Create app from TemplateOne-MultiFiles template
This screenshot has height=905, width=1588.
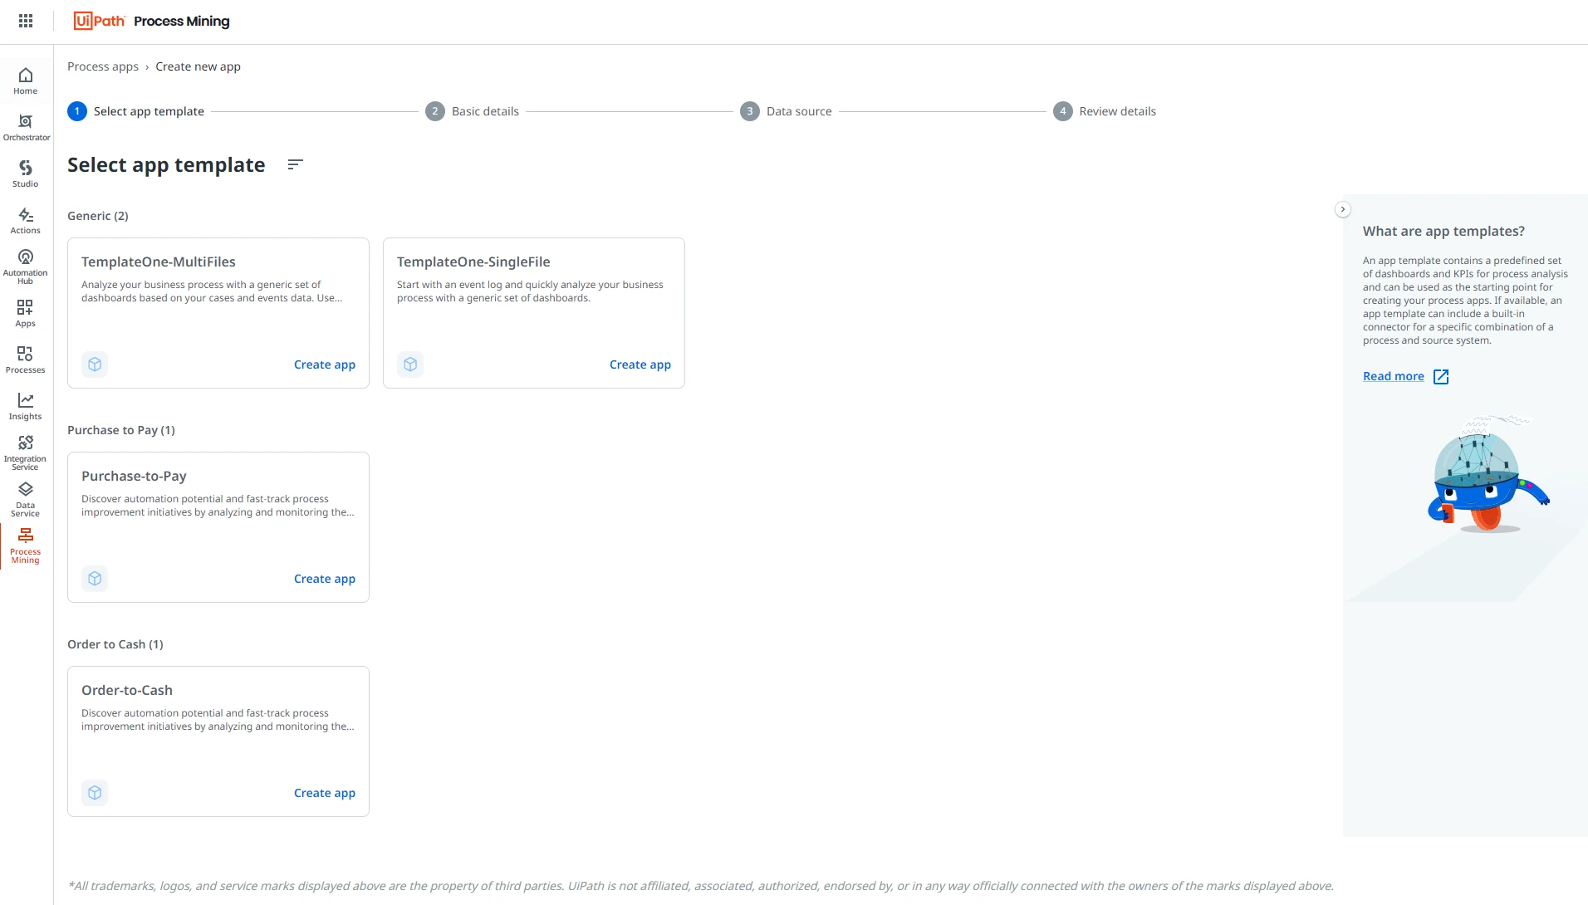pyautogui.click(x=325, y=364)
